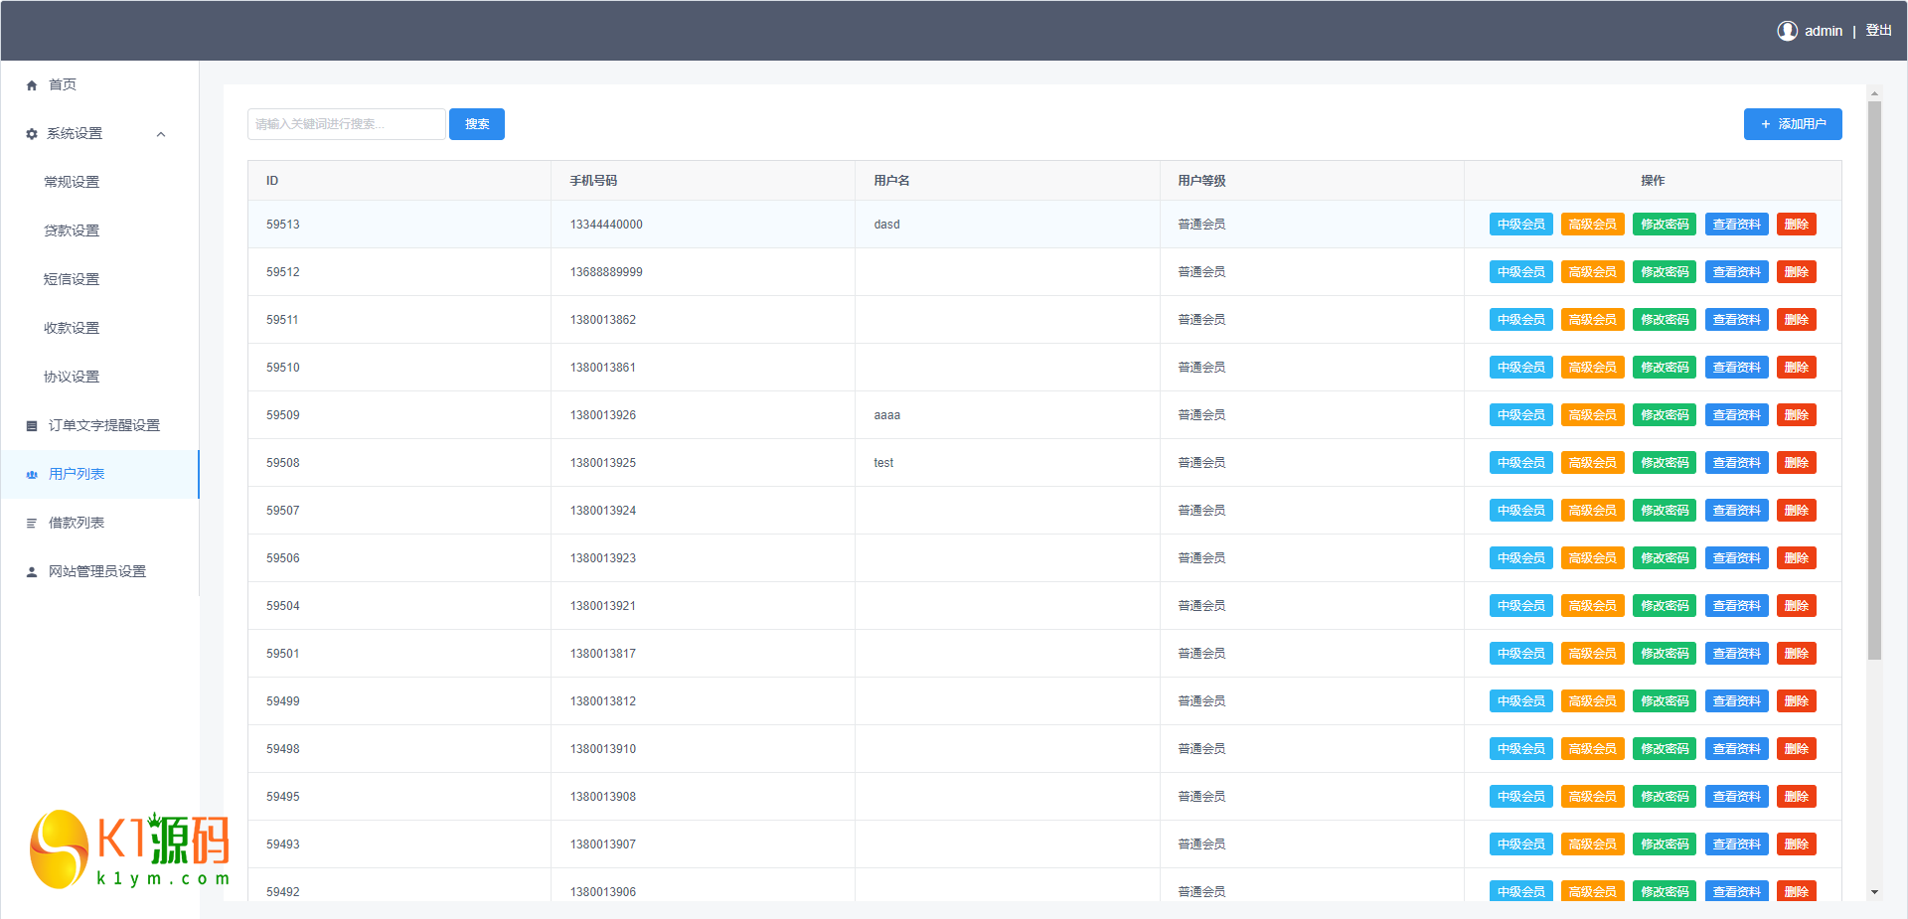The width and height of the screenshot is (1908, 919).
Task: Open 短信设置 in the sidebar
Action: pos(72,279)
